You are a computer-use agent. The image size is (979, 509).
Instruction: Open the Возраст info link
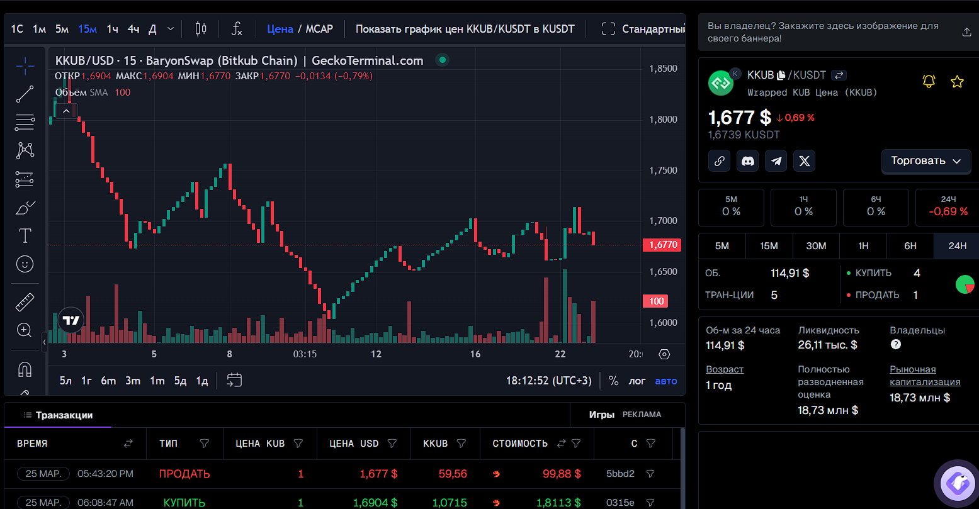725,369
